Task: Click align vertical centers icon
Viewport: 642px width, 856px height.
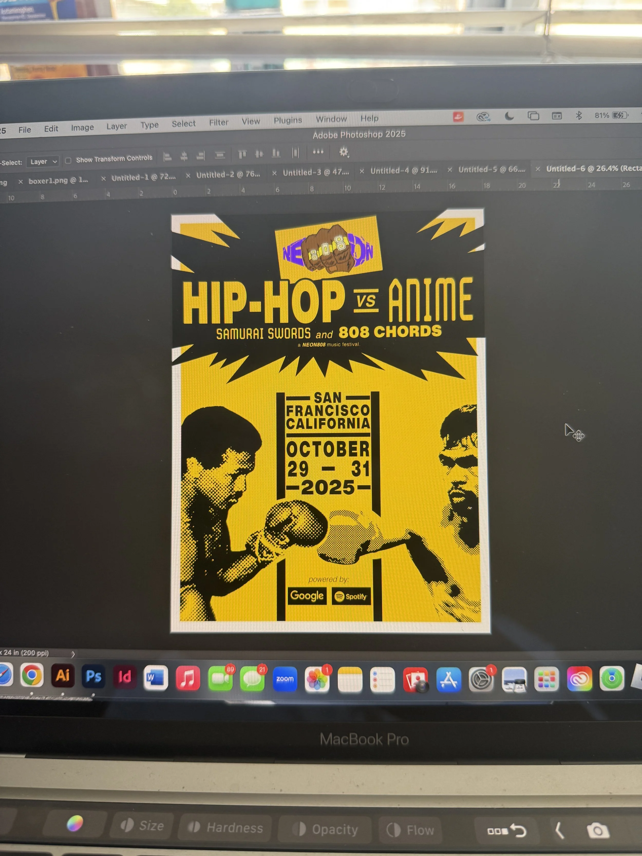Action: click(259, 154)
